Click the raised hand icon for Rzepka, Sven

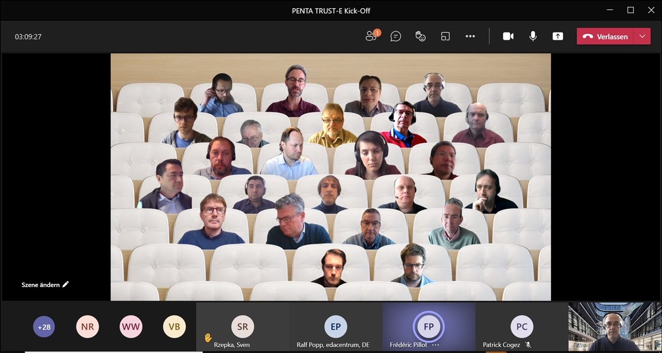tap(208, 338)
